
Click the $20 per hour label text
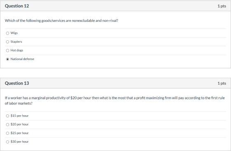[x=20, y=124]
